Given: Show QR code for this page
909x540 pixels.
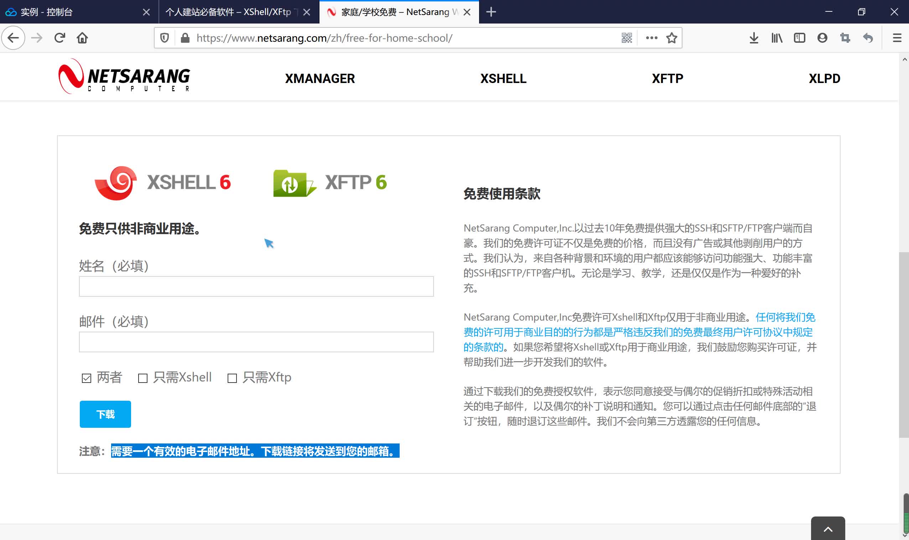Looking at the screenshot, I should tap(627, 38).
